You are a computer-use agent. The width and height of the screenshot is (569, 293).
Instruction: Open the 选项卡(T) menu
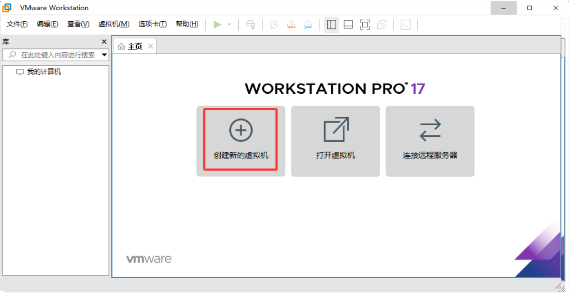point(153,24)
